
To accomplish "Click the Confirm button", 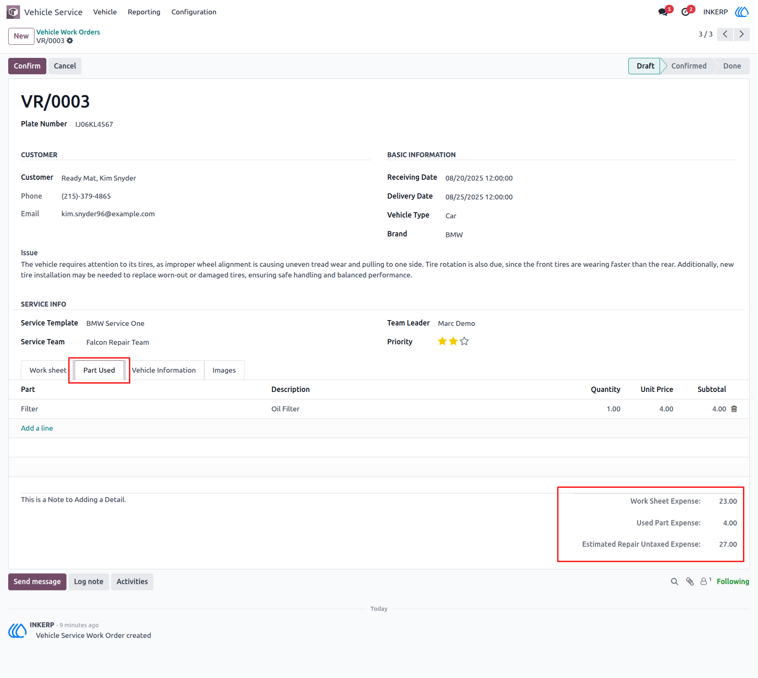I will coord(27,66).
